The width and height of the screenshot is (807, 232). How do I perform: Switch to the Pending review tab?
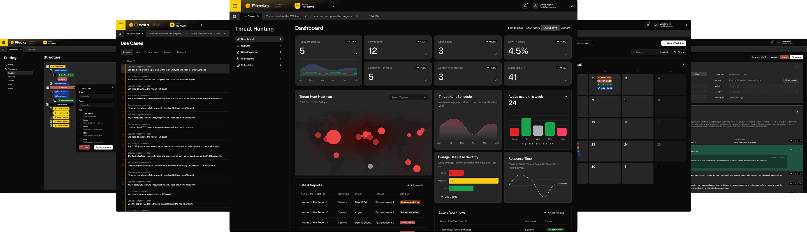pyautogui.click(x=152, y=52)
